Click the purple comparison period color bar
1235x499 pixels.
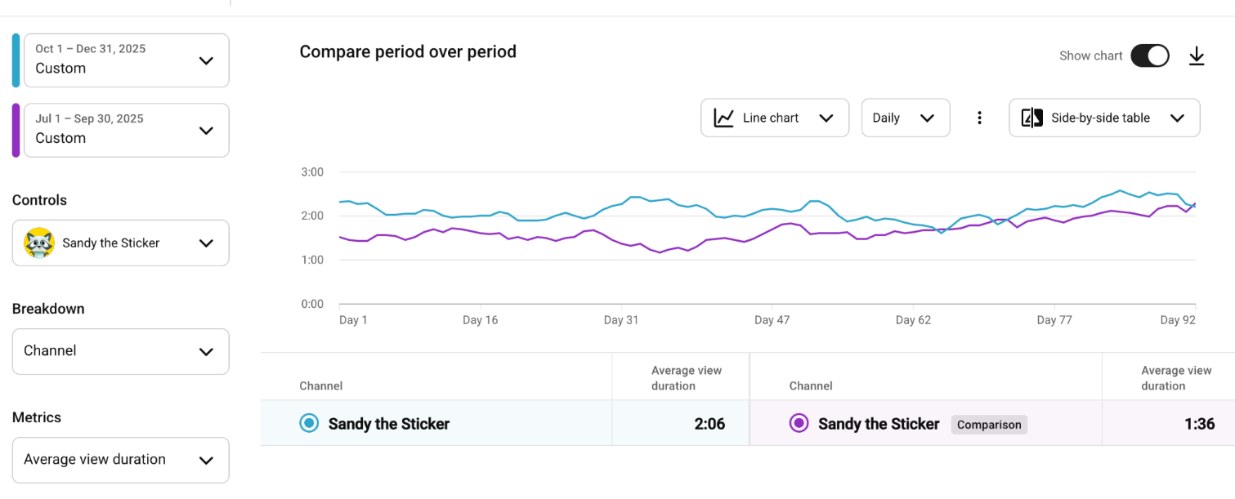coord(16,130)
